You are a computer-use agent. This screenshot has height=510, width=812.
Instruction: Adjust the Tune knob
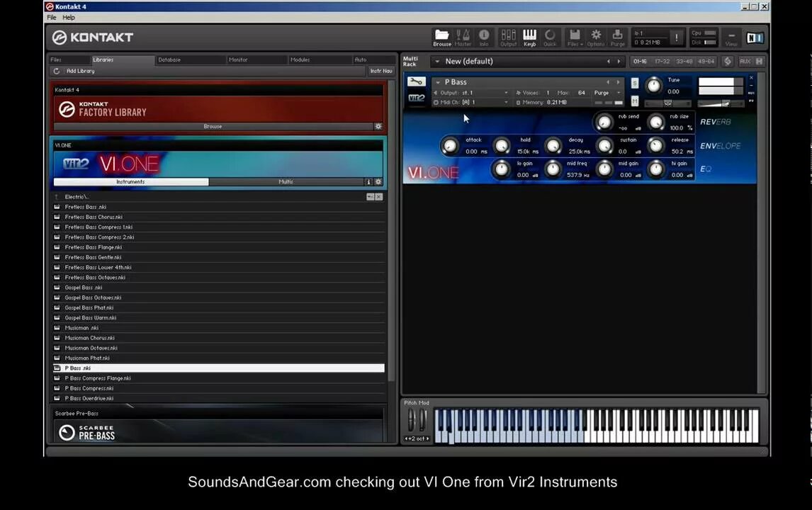pyautogui.click(x=653, y=86)
